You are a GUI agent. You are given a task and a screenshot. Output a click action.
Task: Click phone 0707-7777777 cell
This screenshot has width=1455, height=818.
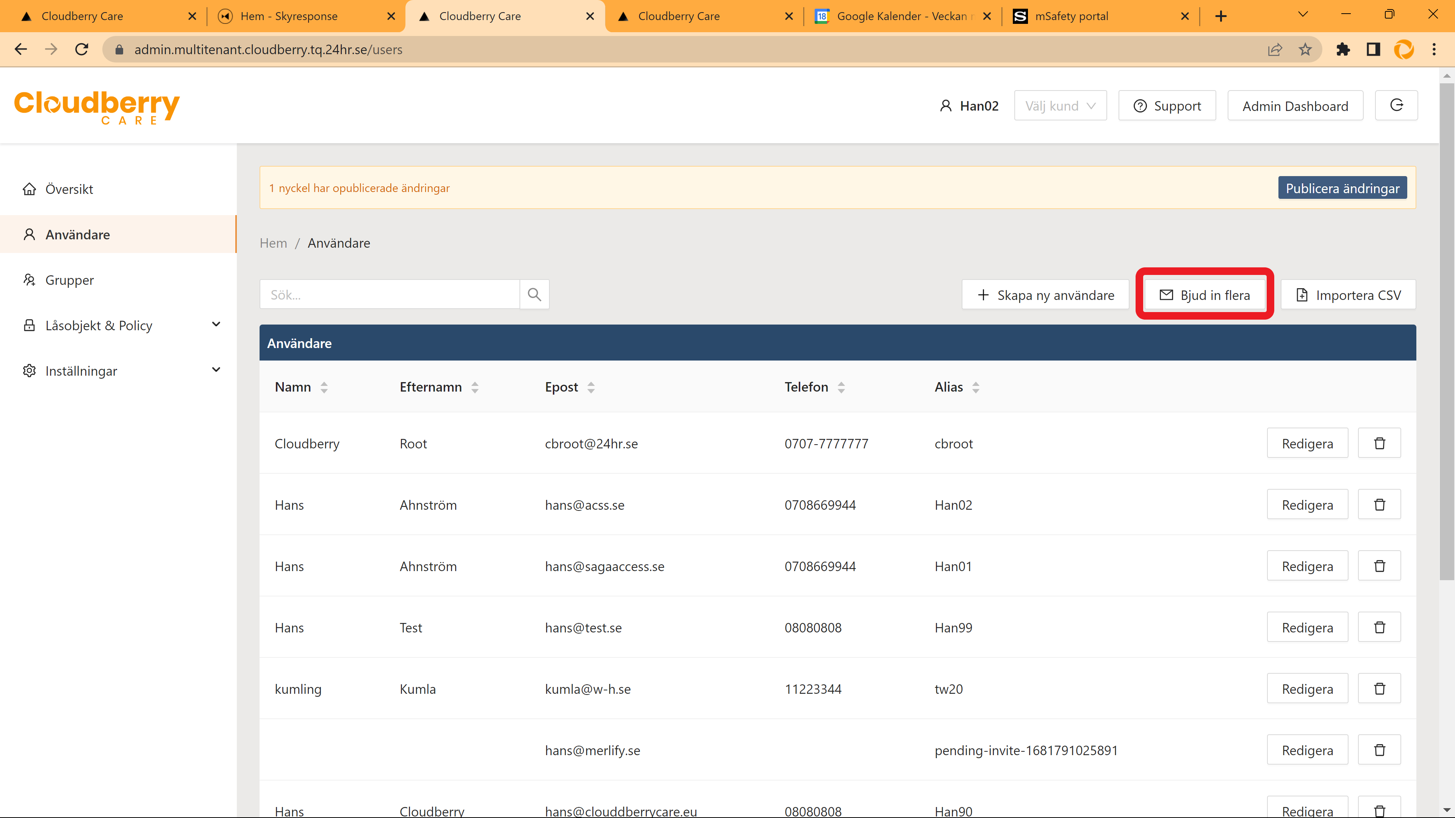pos(826,444)
